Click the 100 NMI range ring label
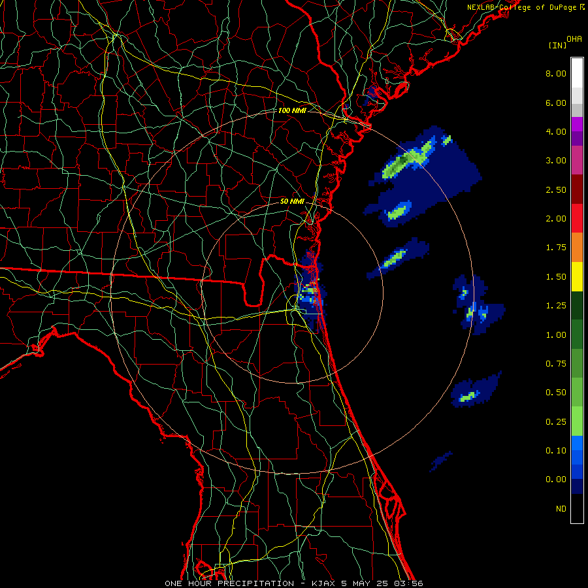 [292, 110]
